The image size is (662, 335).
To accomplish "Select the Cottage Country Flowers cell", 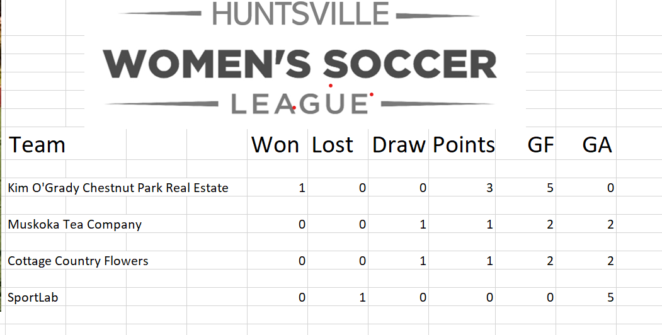I will [x=78, y=261].
